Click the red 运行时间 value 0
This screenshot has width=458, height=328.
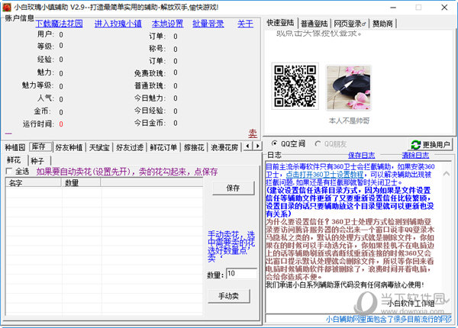point(61,124)
